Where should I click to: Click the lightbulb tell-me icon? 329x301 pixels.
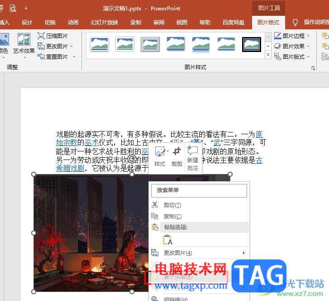click(x=295, y=22)
